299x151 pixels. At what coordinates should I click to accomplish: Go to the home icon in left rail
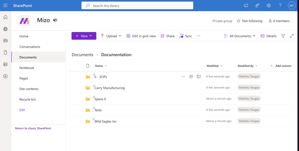point(6,17)
